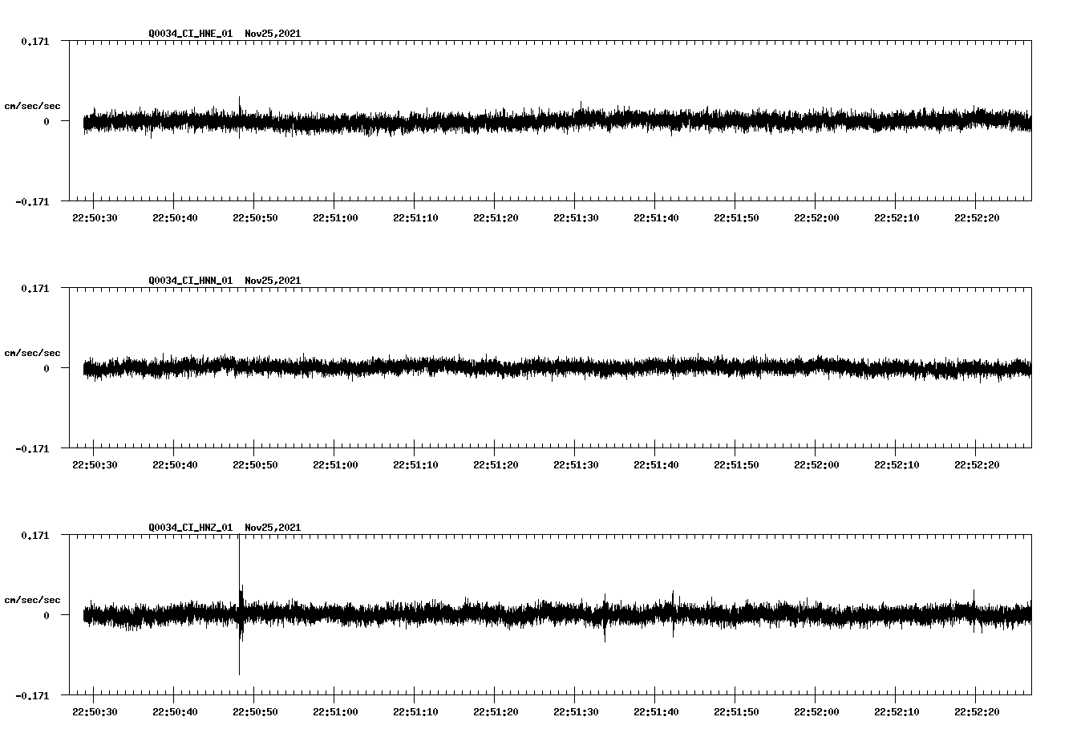Screen dimensions: 1089x741
Task: Click 22:51:00 time label under HNZ plot
Action: pos(335,711)
